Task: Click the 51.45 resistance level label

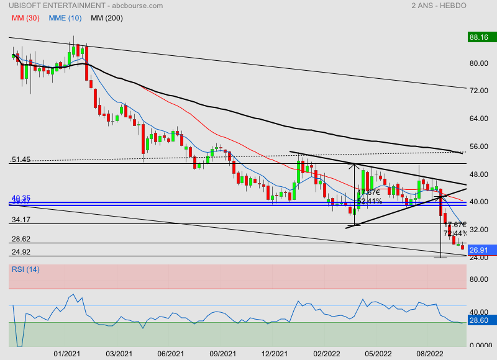Action: pyautogui.click(x=21, y=160)
